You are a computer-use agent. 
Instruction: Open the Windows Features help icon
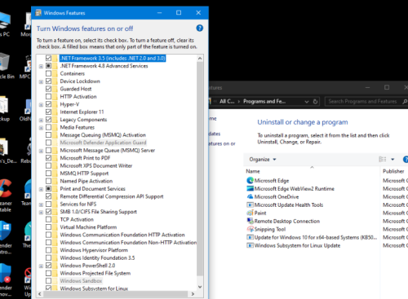(200, 28)
